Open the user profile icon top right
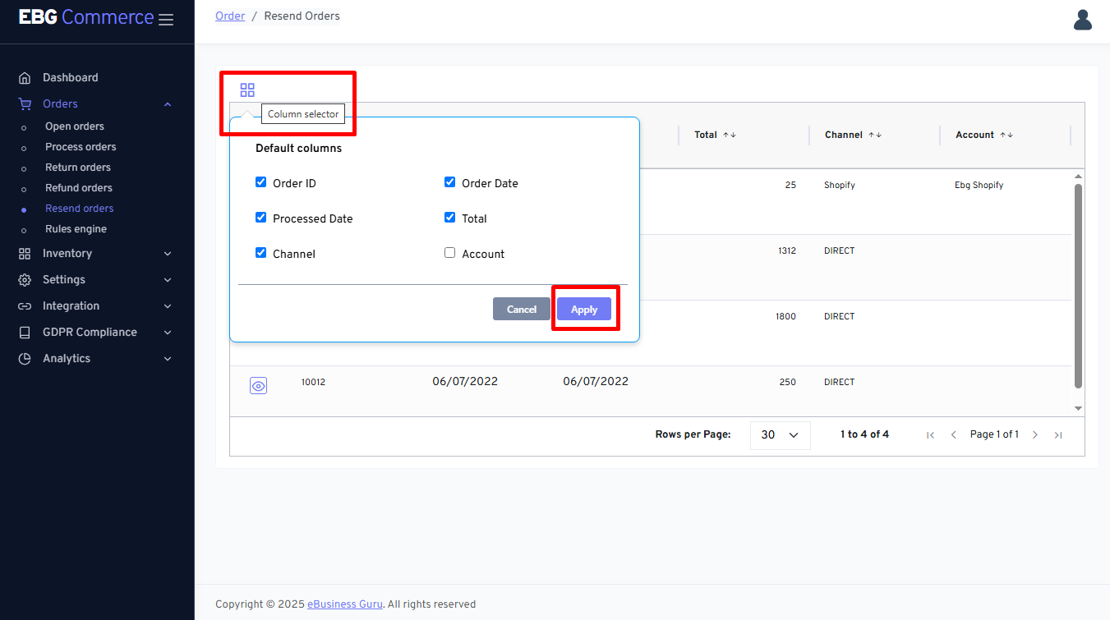Image resolution: width=1110 pixels, height=620 pixels. pyautogui.click(x=1083, y=20)
